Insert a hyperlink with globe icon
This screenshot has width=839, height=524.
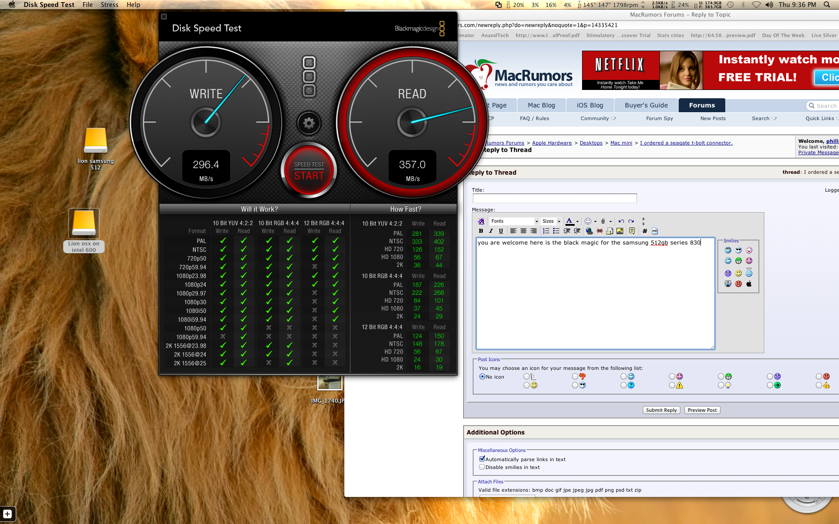(x=589, y=231)
